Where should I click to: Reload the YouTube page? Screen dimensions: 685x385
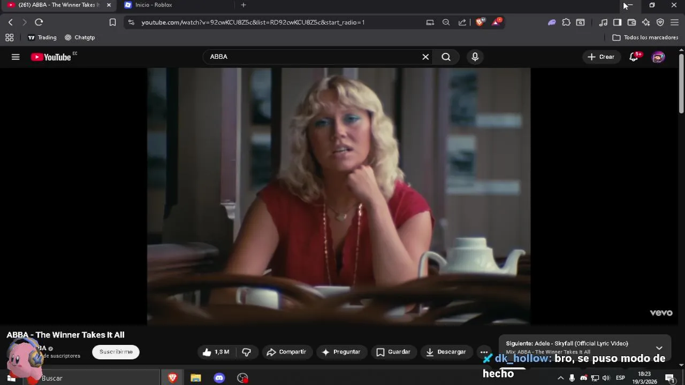point(39,22)
